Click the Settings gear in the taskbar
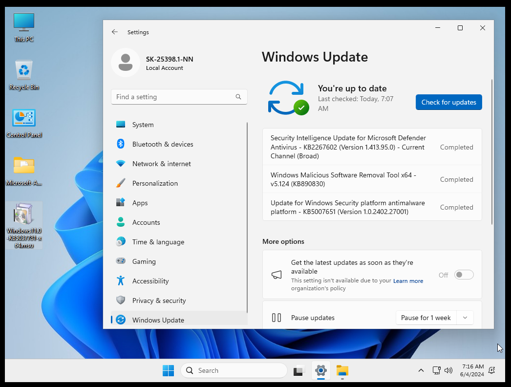511x387 pixels. coord(321,370)
